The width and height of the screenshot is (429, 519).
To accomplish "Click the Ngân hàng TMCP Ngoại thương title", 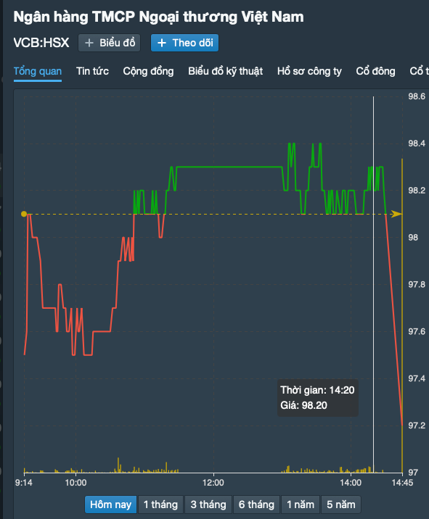I will click(158, 17).
